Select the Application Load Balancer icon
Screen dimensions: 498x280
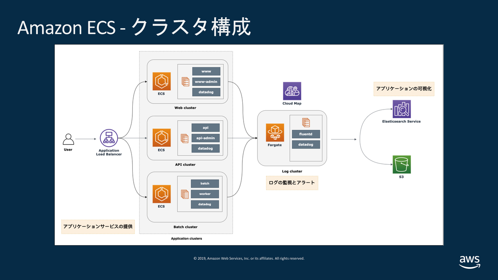click(109, 138)
